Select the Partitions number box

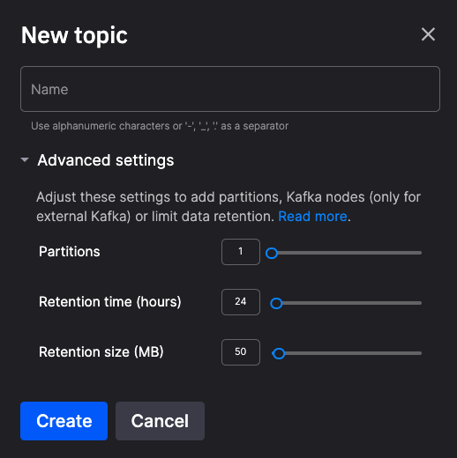(241, 252)
